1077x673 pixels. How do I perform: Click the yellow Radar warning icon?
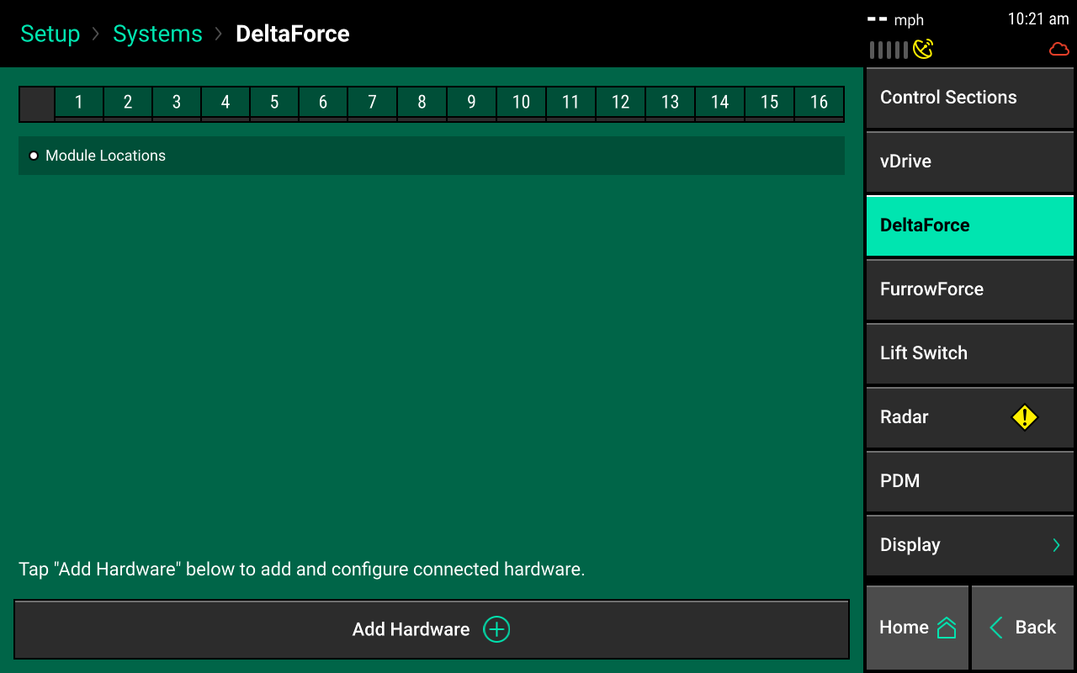(1024, 417)
